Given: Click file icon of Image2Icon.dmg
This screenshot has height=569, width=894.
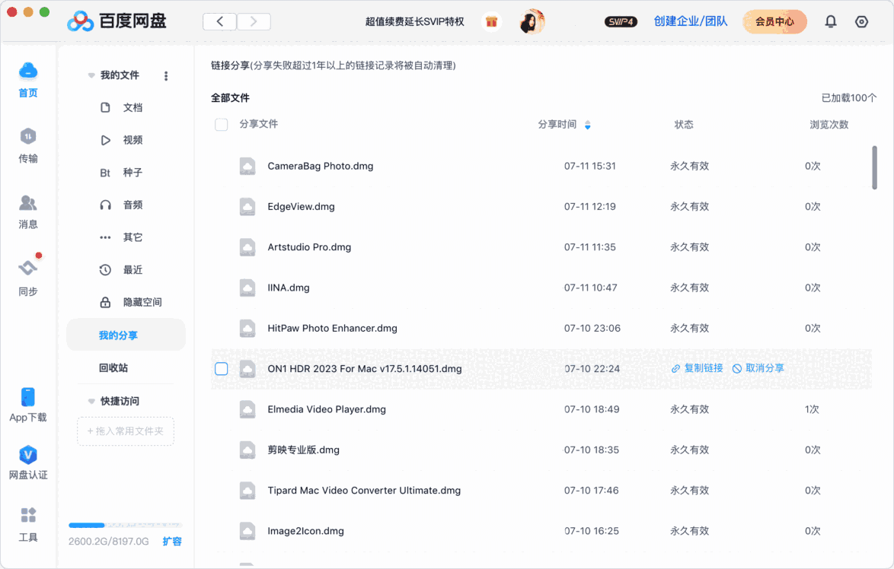Looking at the screenshot, I should pos(247,531).
